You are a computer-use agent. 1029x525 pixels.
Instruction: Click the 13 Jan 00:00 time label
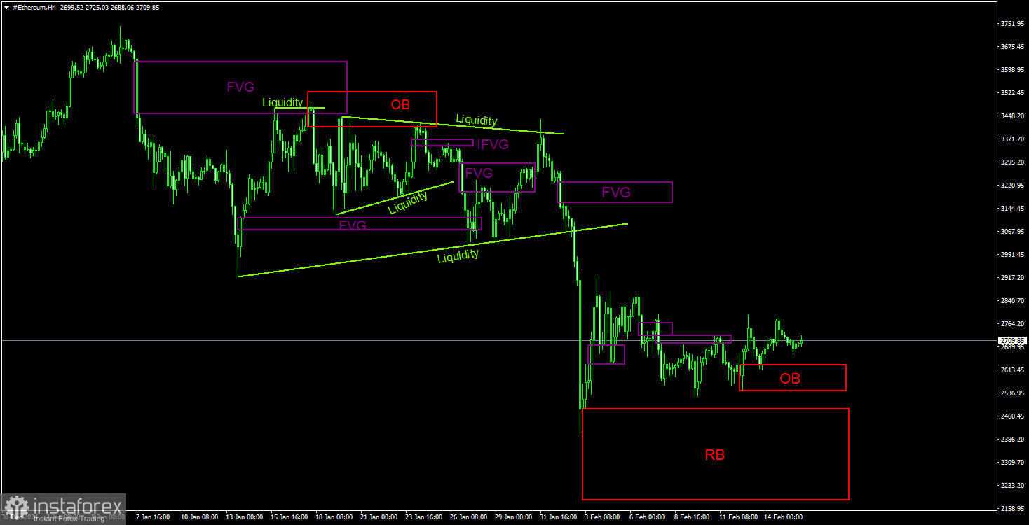pos(245,517)
